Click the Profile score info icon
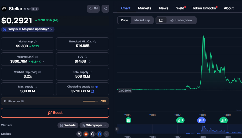 22,101
